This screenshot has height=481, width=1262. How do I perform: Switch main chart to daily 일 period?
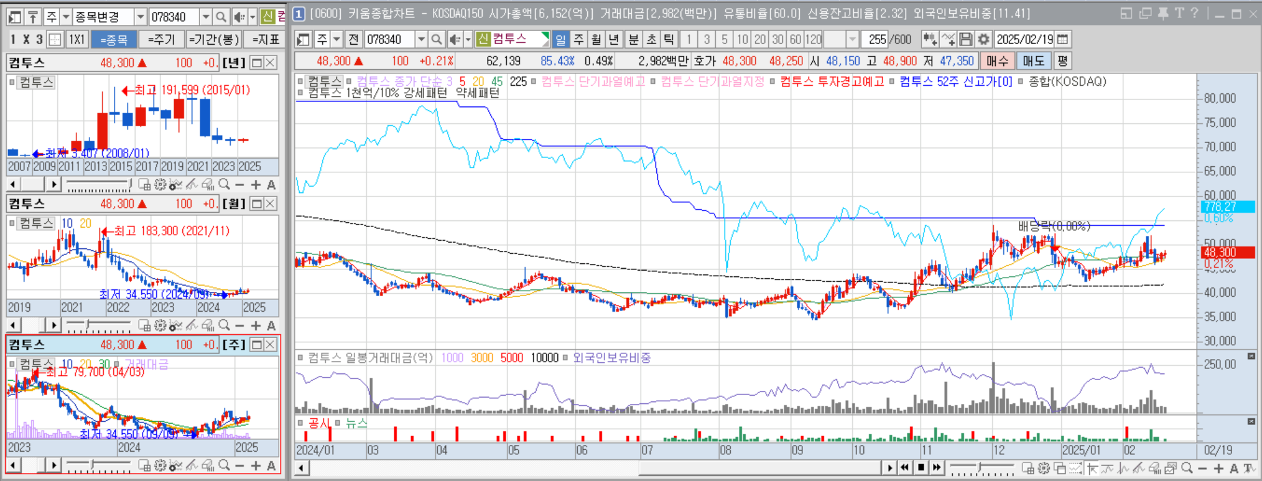click(x=560, y=39)
